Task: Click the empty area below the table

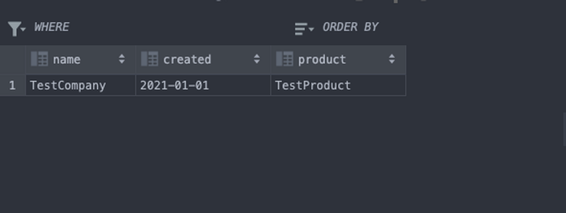Action: pos(236,157)
